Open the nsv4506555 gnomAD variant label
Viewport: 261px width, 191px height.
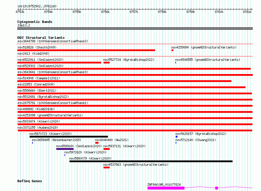[x=208, y=60]
